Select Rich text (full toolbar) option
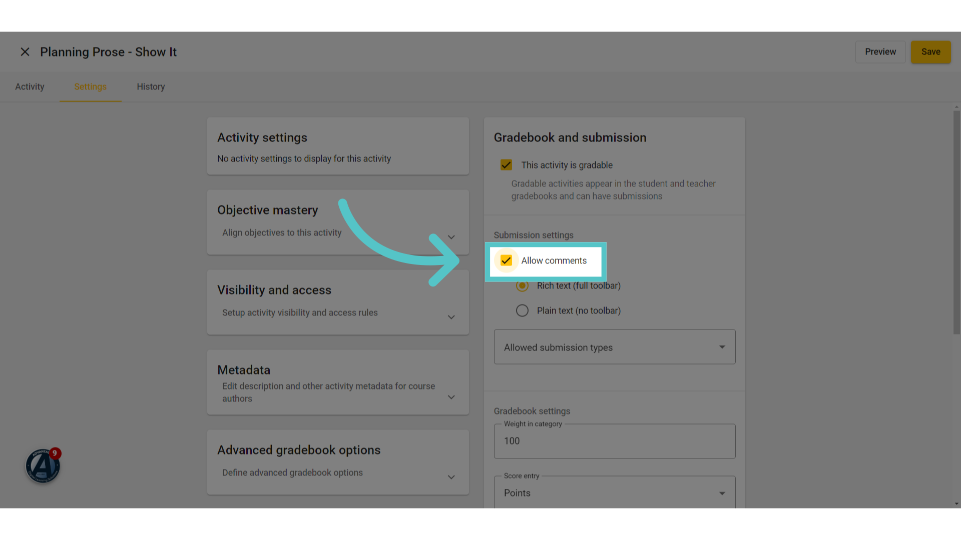961x540 pixels. coord(522,286)
